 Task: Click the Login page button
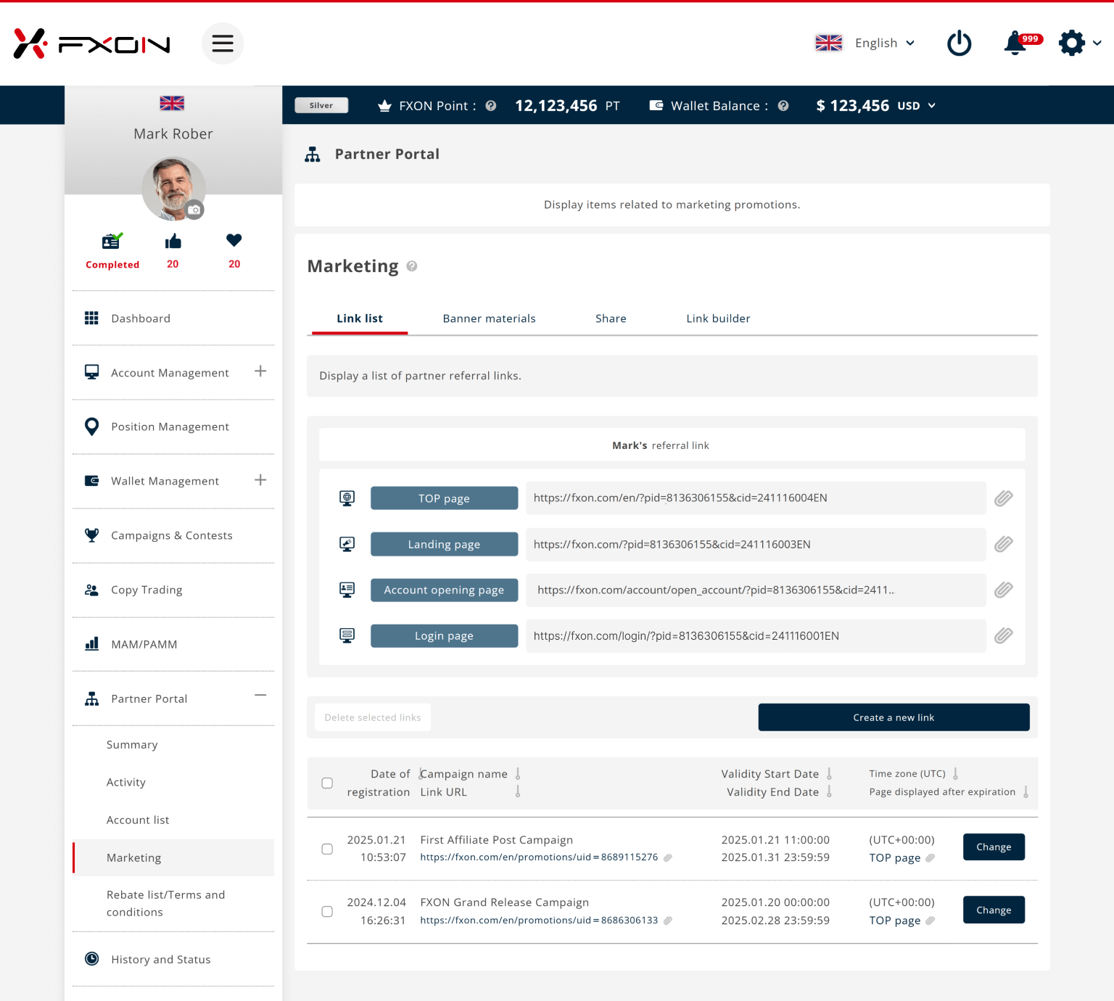point(444,635)
